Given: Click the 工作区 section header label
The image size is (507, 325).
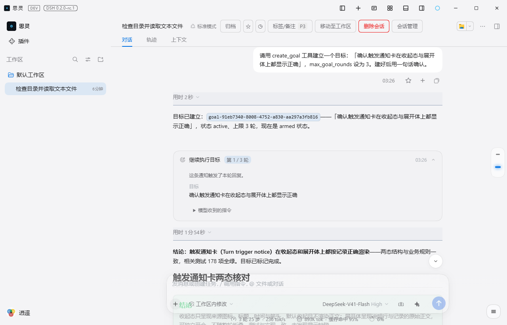Looking at the screenshot, I should point(15,59).
